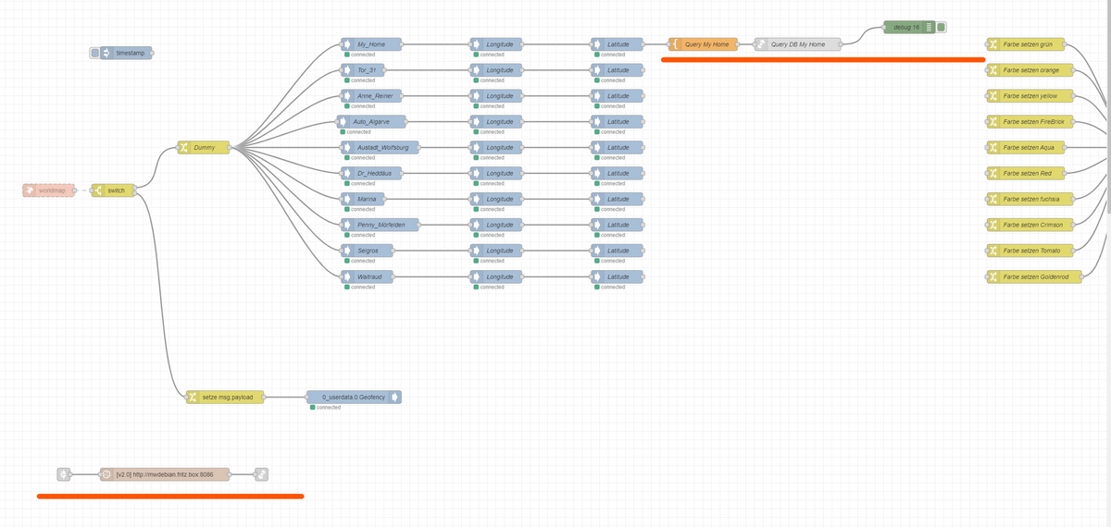Select the Latitude node in the Marina row

click(617, 200)
